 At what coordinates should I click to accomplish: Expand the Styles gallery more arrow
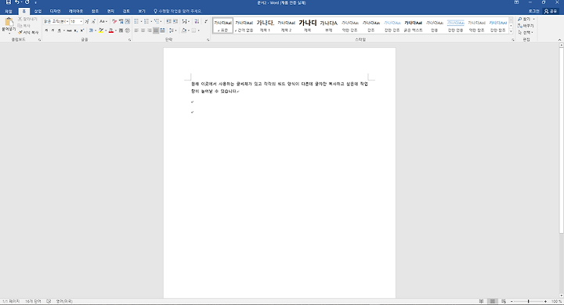pyautogui.click(x=511, y=31)
